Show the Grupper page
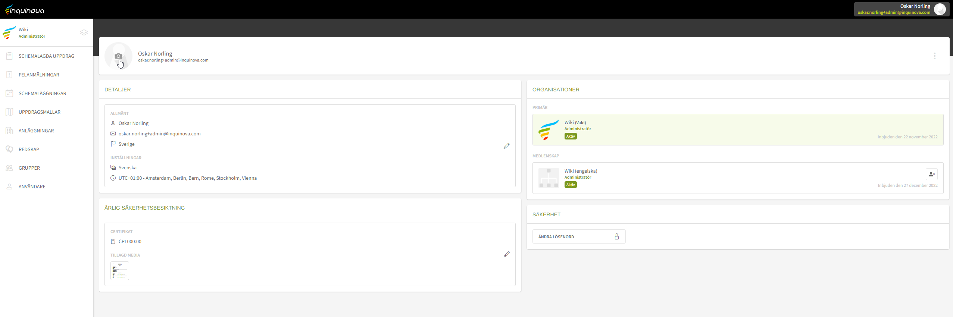The width and height of the screenshot is (953, 317). pyautogui.click(x=29, y=168)
